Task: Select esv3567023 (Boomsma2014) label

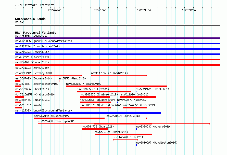Action: coord(34,78)
